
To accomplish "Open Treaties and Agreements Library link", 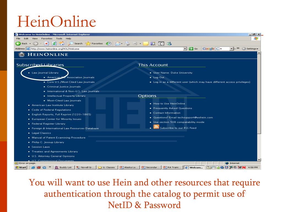I will pos(55,152).
